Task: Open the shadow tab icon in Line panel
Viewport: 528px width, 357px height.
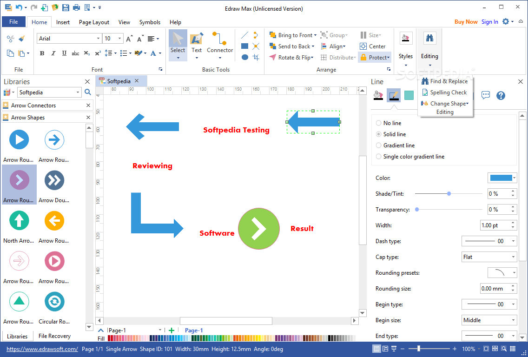Action: tap(409, 96)
